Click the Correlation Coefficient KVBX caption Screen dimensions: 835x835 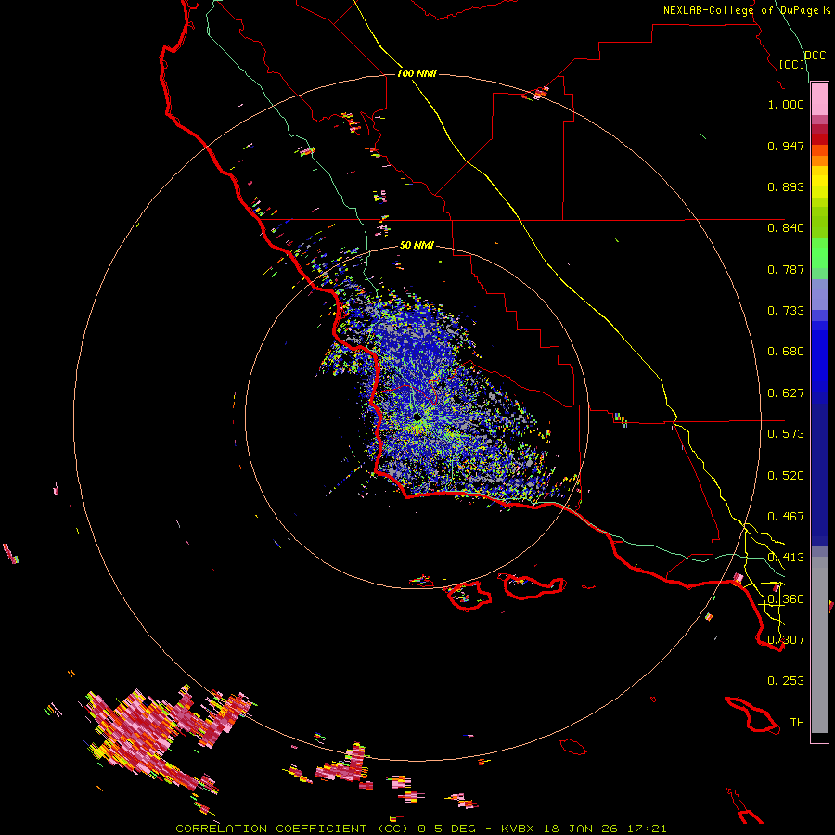pos(420,829)
